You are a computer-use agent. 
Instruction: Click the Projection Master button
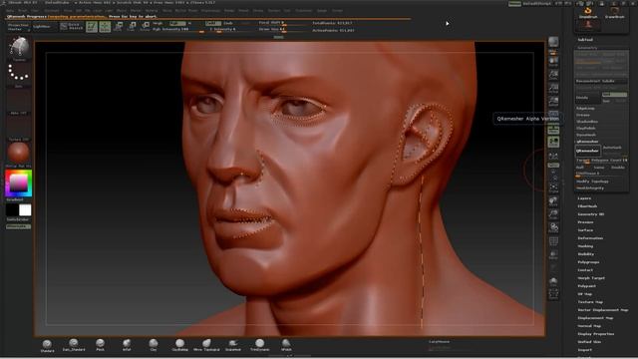pos(18,27)
